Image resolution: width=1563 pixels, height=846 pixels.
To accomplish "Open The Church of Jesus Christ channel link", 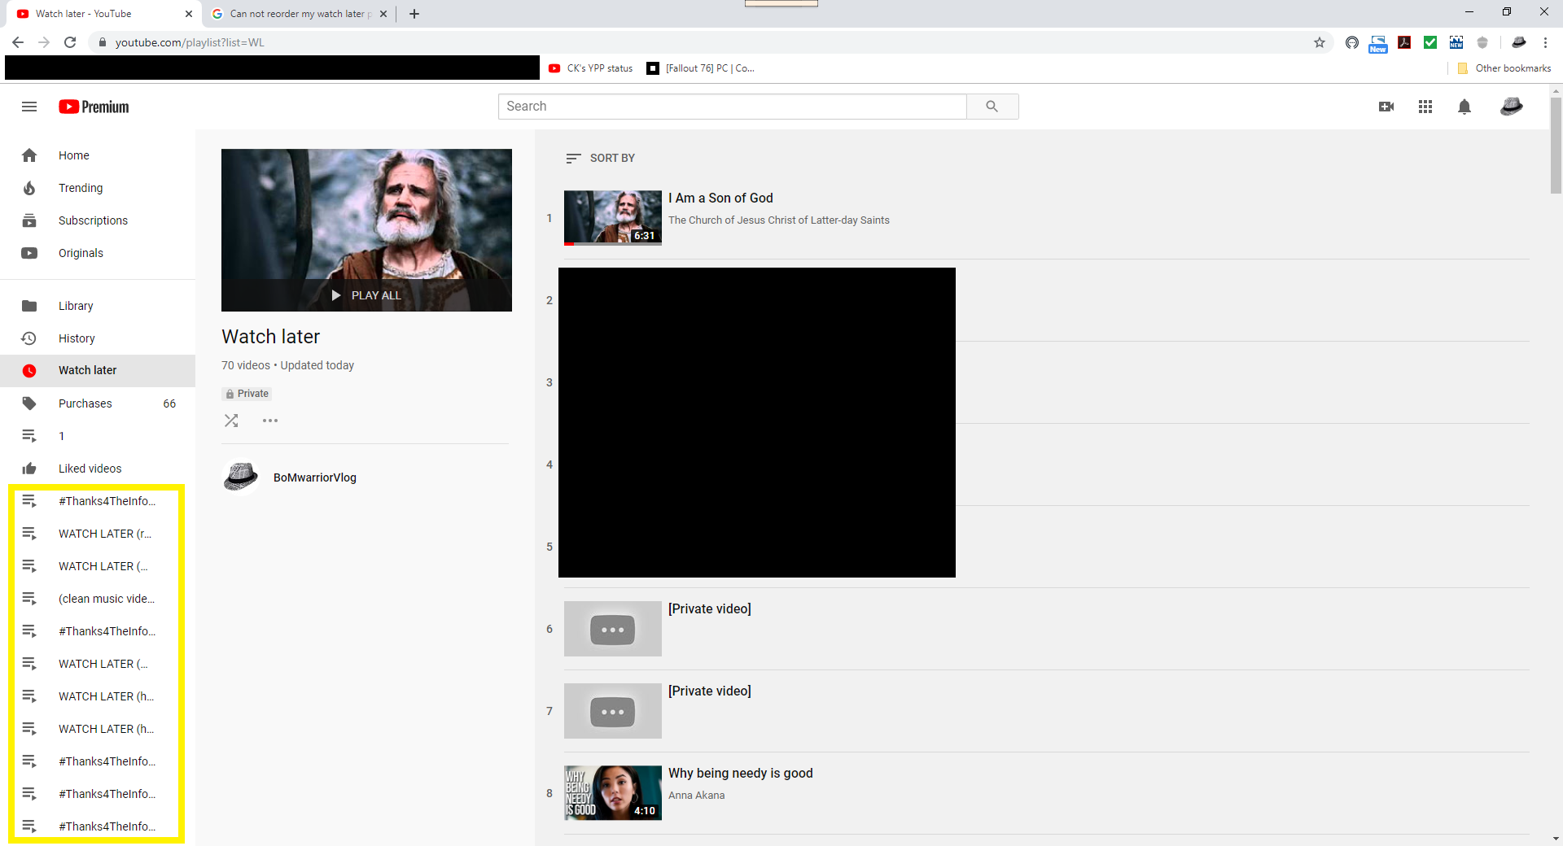I will (779, 220).
